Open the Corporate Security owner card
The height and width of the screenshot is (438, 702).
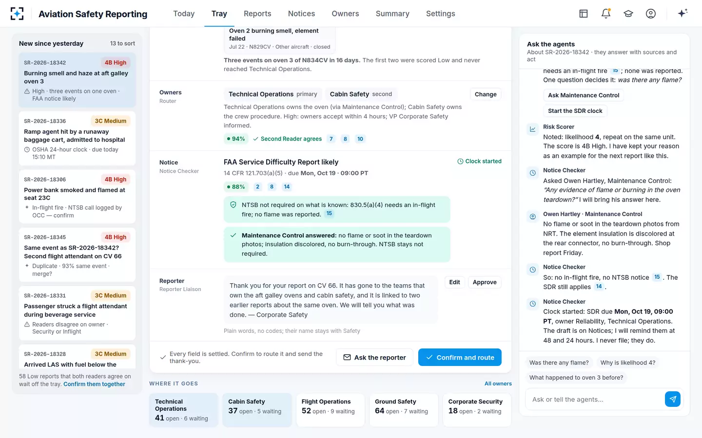point(477,410)
